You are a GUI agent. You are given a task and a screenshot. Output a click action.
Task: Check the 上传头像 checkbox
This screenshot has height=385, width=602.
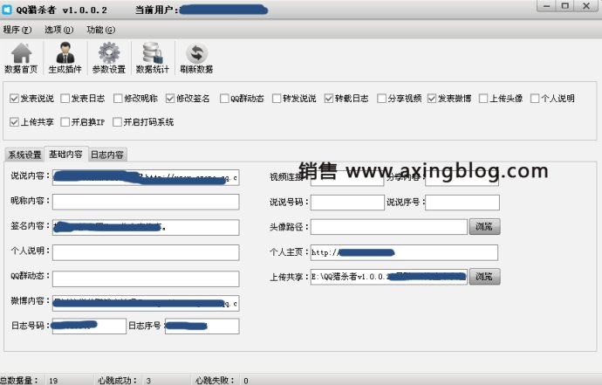[483, 99]
